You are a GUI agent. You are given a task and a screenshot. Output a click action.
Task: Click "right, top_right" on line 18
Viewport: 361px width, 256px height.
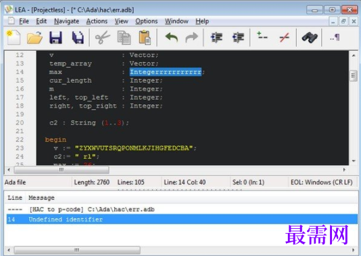pos(83,106)
